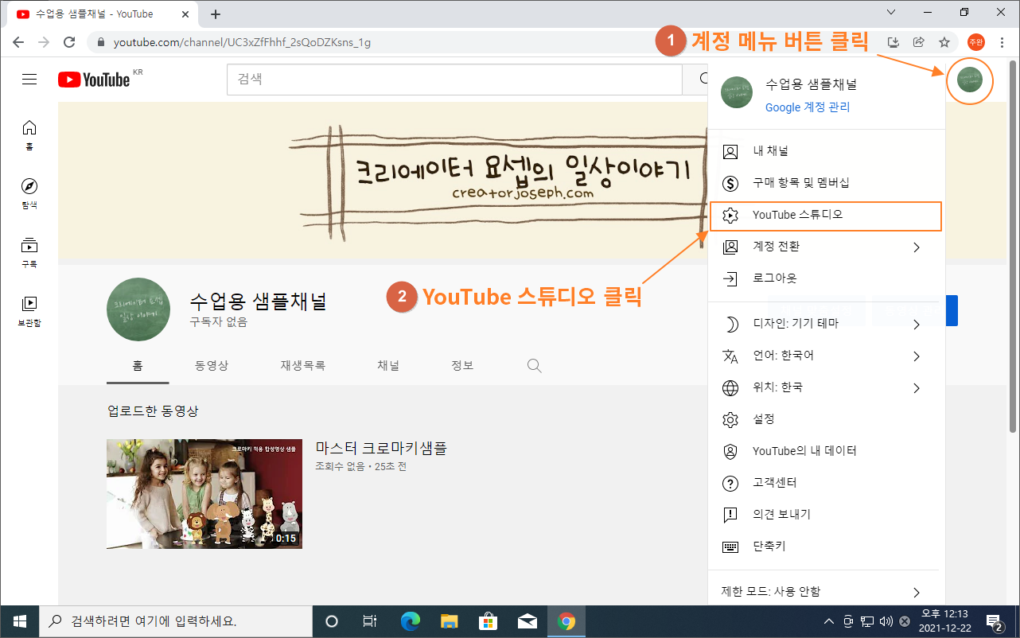This screenshot has width=1020, height=638.
Task: Open 단축키 keyboard shortcuts item
Action: tap(827, 547)
